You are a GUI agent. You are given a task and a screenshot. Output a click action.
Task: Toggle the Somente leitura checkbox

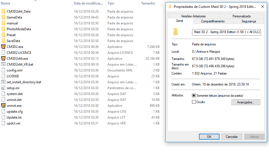(x=194, y=95)
